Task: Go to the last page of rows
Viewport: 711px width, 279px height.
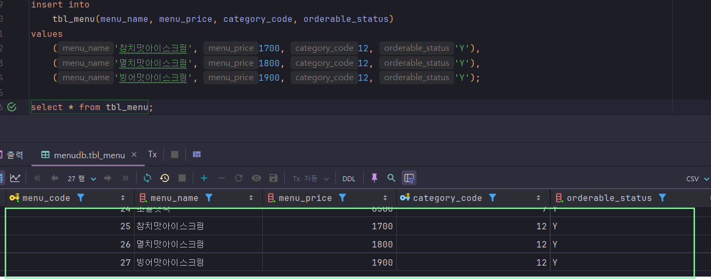Action: click(x=126, y=178)
